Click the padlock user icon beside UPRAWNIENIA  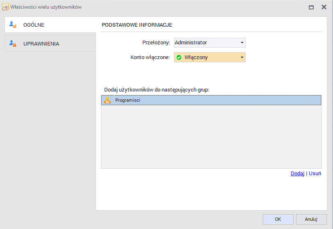pyautogui.click(x=13, y=44)
